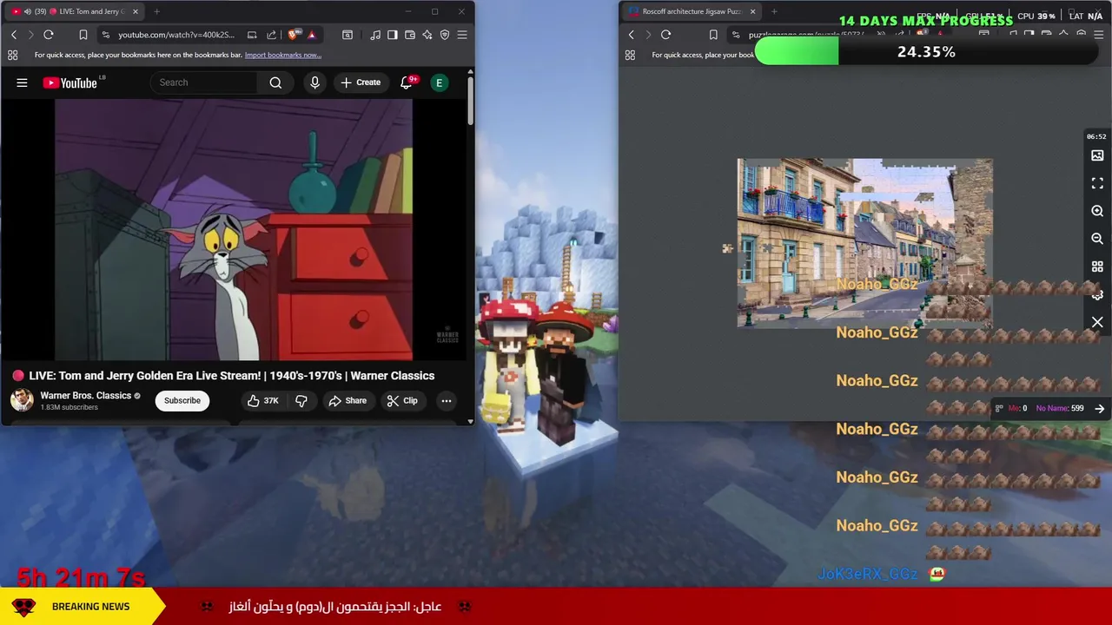Zoom out of the jigsaw puzzle
The height and width of the screenshot is (625, 1112).
click(x=1097, y=239)
